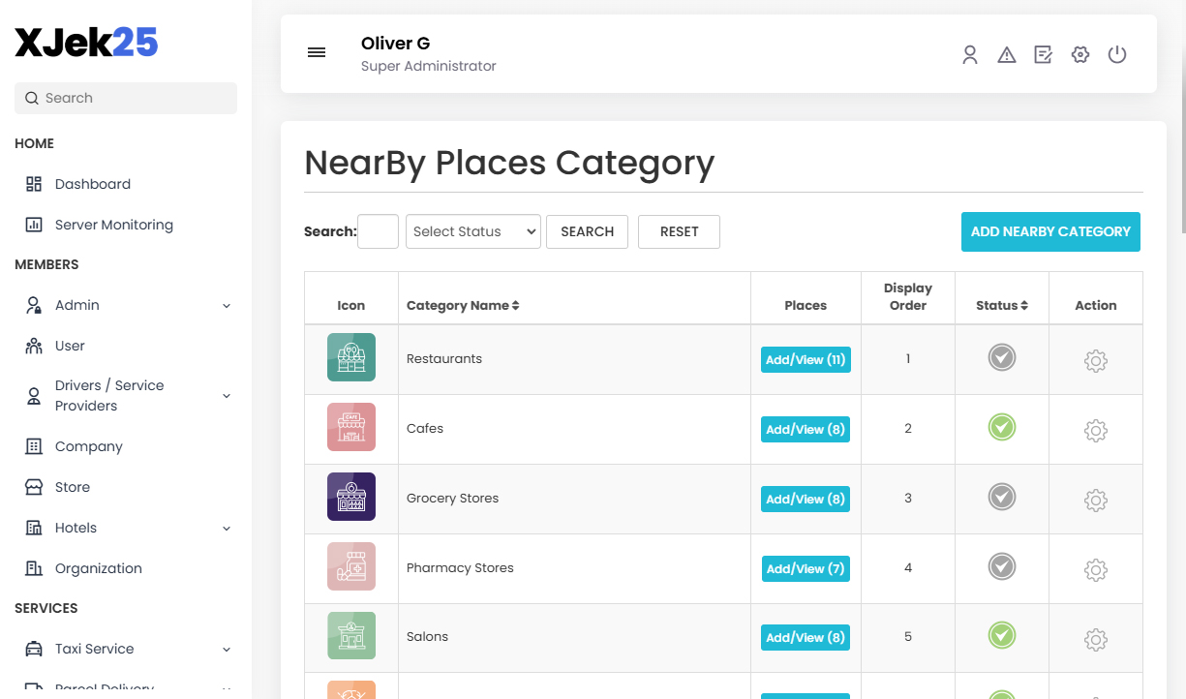The width and height of the screenshot is (1186, 699).
Task: Open the profile icon in the header
Action: pos(969,54)
